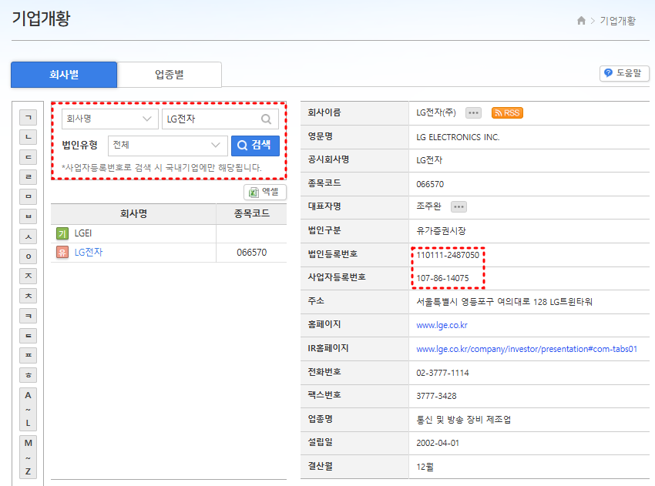Click the magnifier icon in the LG전자 search field
655x486 pixels.
coord(266,119)
